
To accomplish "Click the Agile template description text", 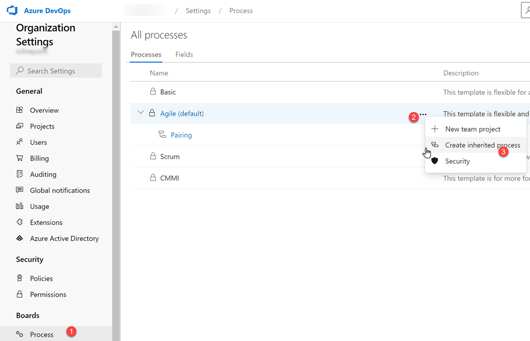I will point(486,113).
